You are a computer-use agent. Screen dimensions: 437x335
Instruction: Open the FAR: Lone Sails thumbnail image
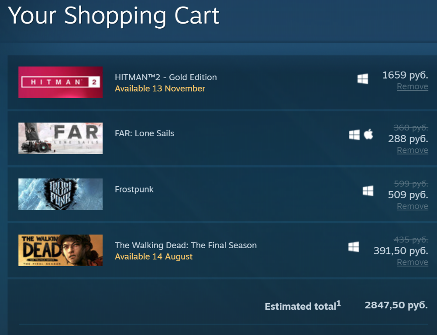point(60,138)
